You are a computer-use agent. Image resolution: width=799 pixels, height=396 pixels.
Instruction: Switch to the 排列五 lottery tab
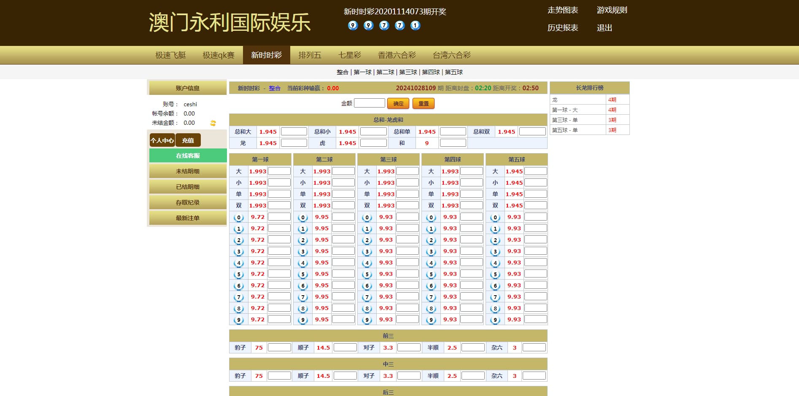pyautogui.click(x=310, y=55)
